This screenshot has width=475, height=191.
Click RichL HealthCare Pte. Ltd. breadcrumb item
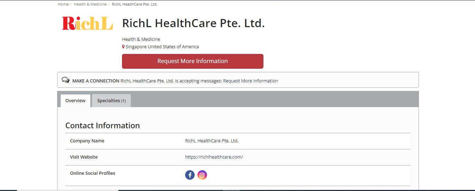[x=135, y=4]
